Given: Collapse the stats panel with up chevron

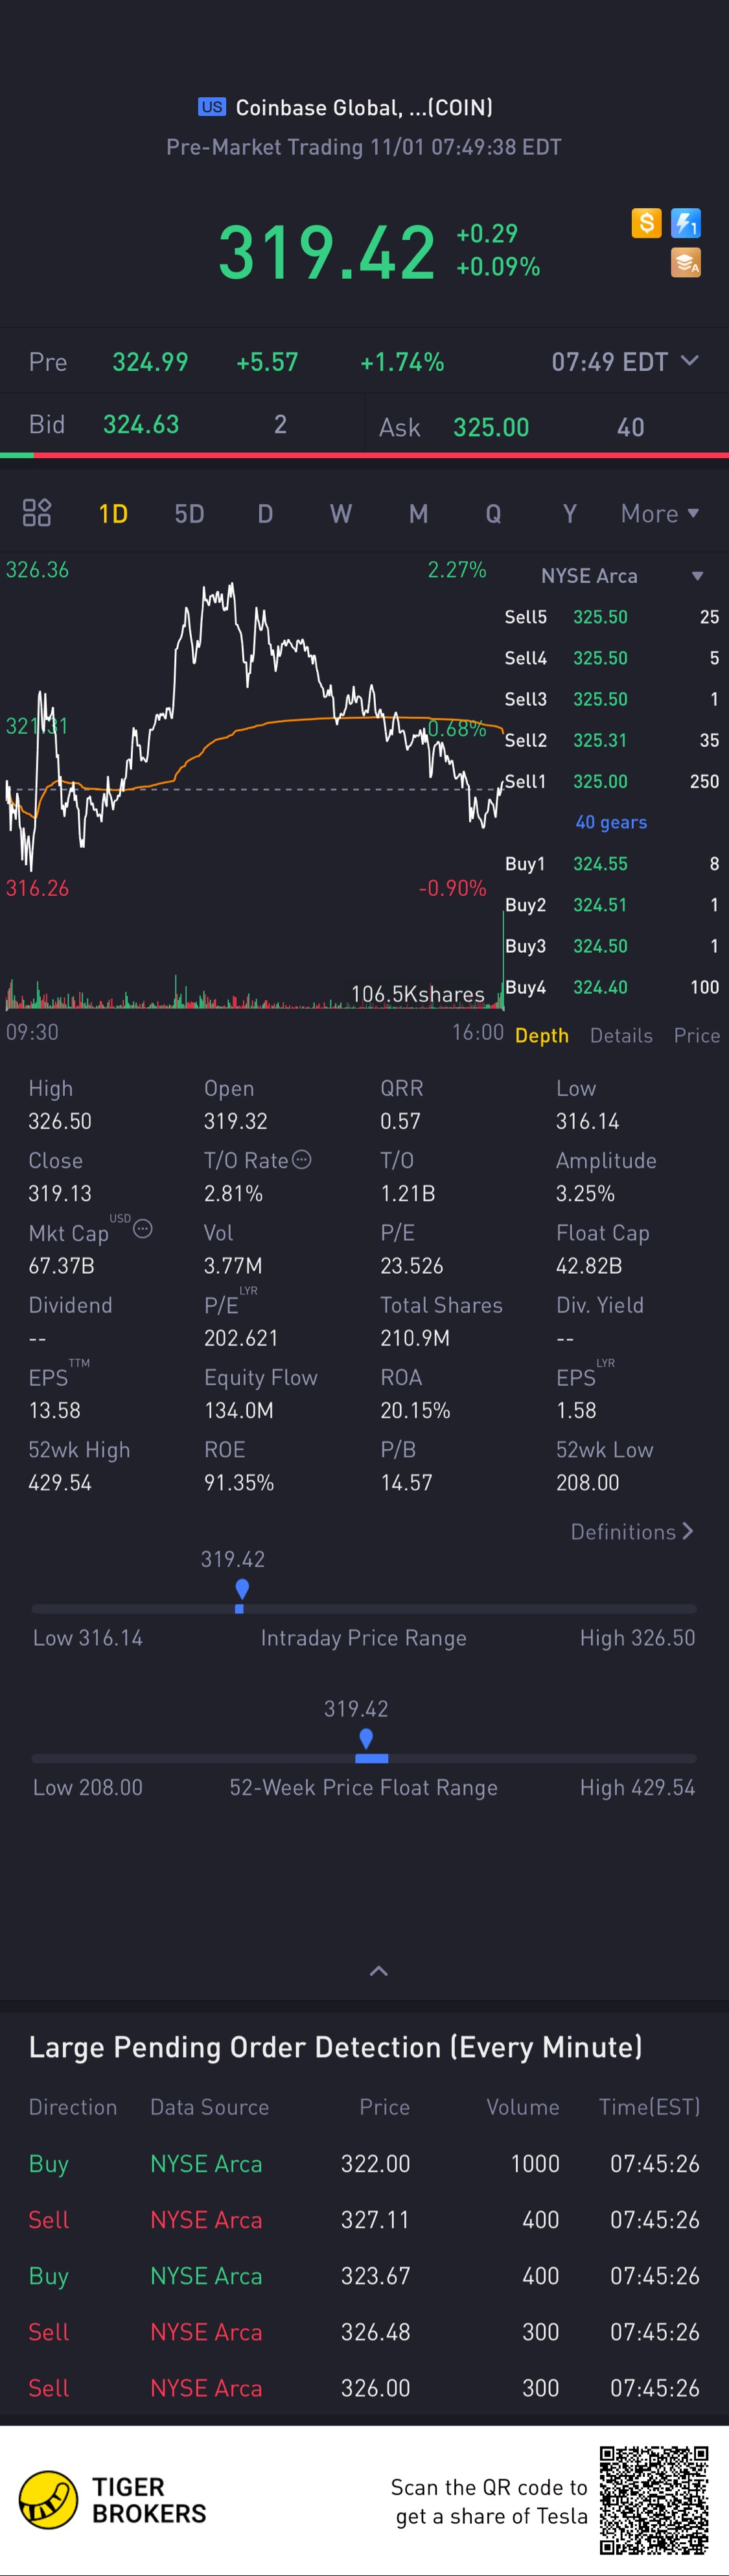Looking at the screenshot, I should [379, 1971].
